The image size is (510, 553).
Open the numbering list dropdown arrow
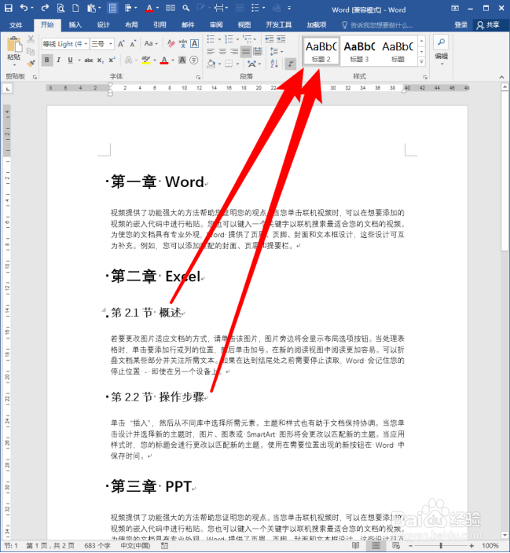238,39
